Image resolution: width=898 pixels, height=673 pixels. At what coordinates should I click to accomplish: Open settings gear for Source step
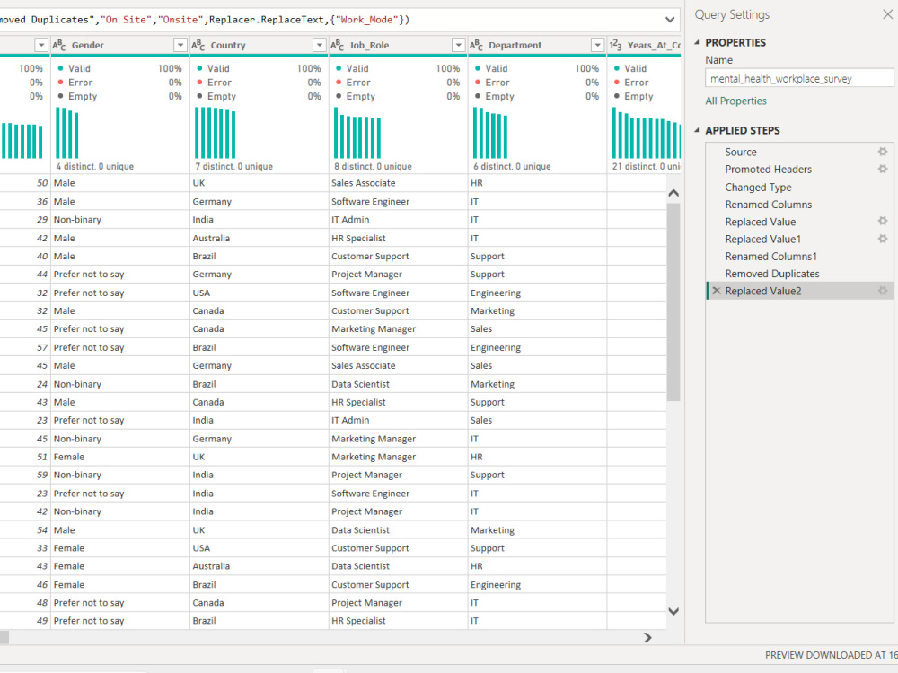tap(883, 152)
